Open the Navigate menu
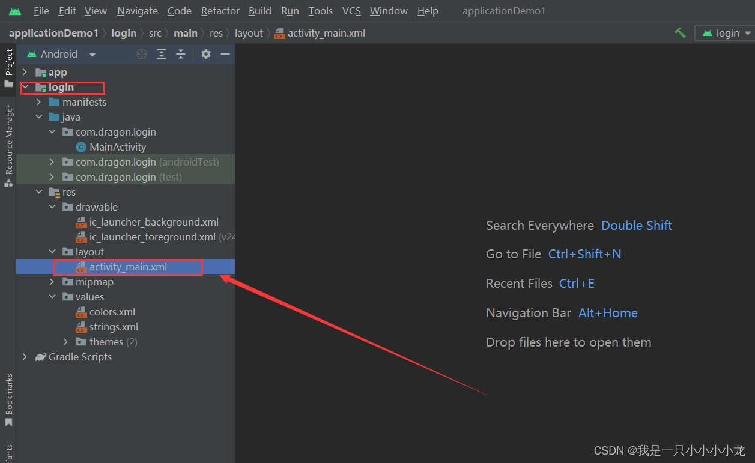This screenshot has width=755, height=463. click(x=138, y=11)
